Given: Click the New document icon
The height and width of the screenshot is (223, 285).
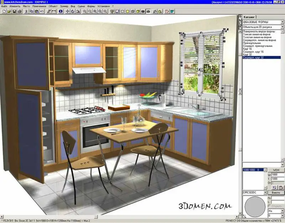Looking at the screenshot, I should point(4,11).
